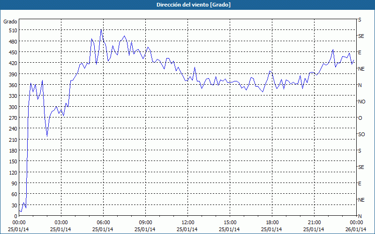The image size is (375, 234).
Task: Click the 03:00 time label
Action: pos(61,223)
